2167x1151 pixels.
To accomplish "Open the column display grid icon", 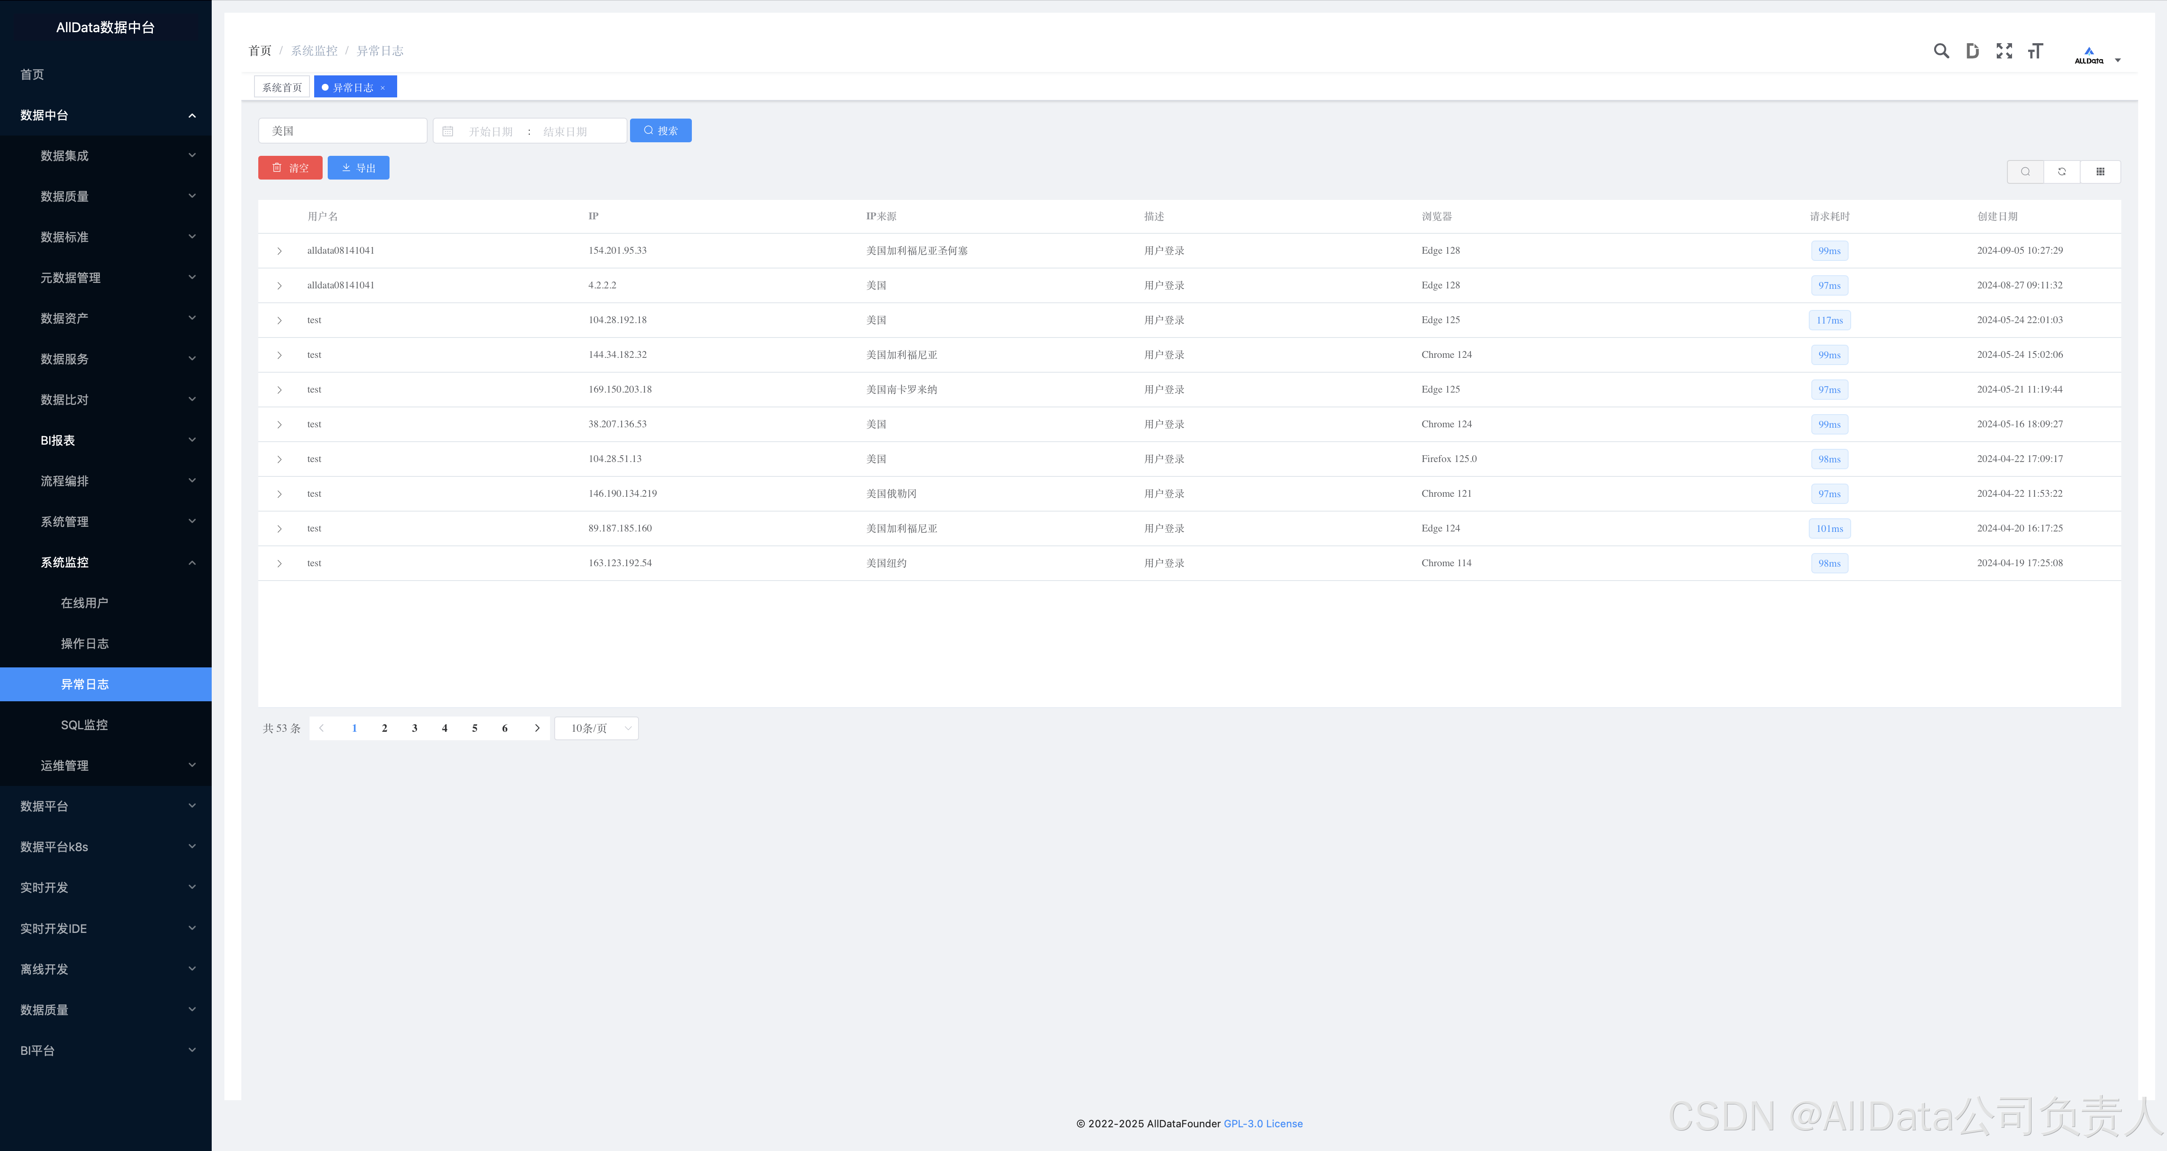I will (x=2100, y=172).
